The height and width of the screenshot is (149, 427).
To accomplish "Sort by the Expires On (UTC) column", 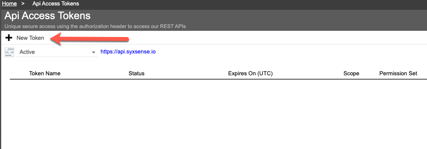I will pos(250,73).
